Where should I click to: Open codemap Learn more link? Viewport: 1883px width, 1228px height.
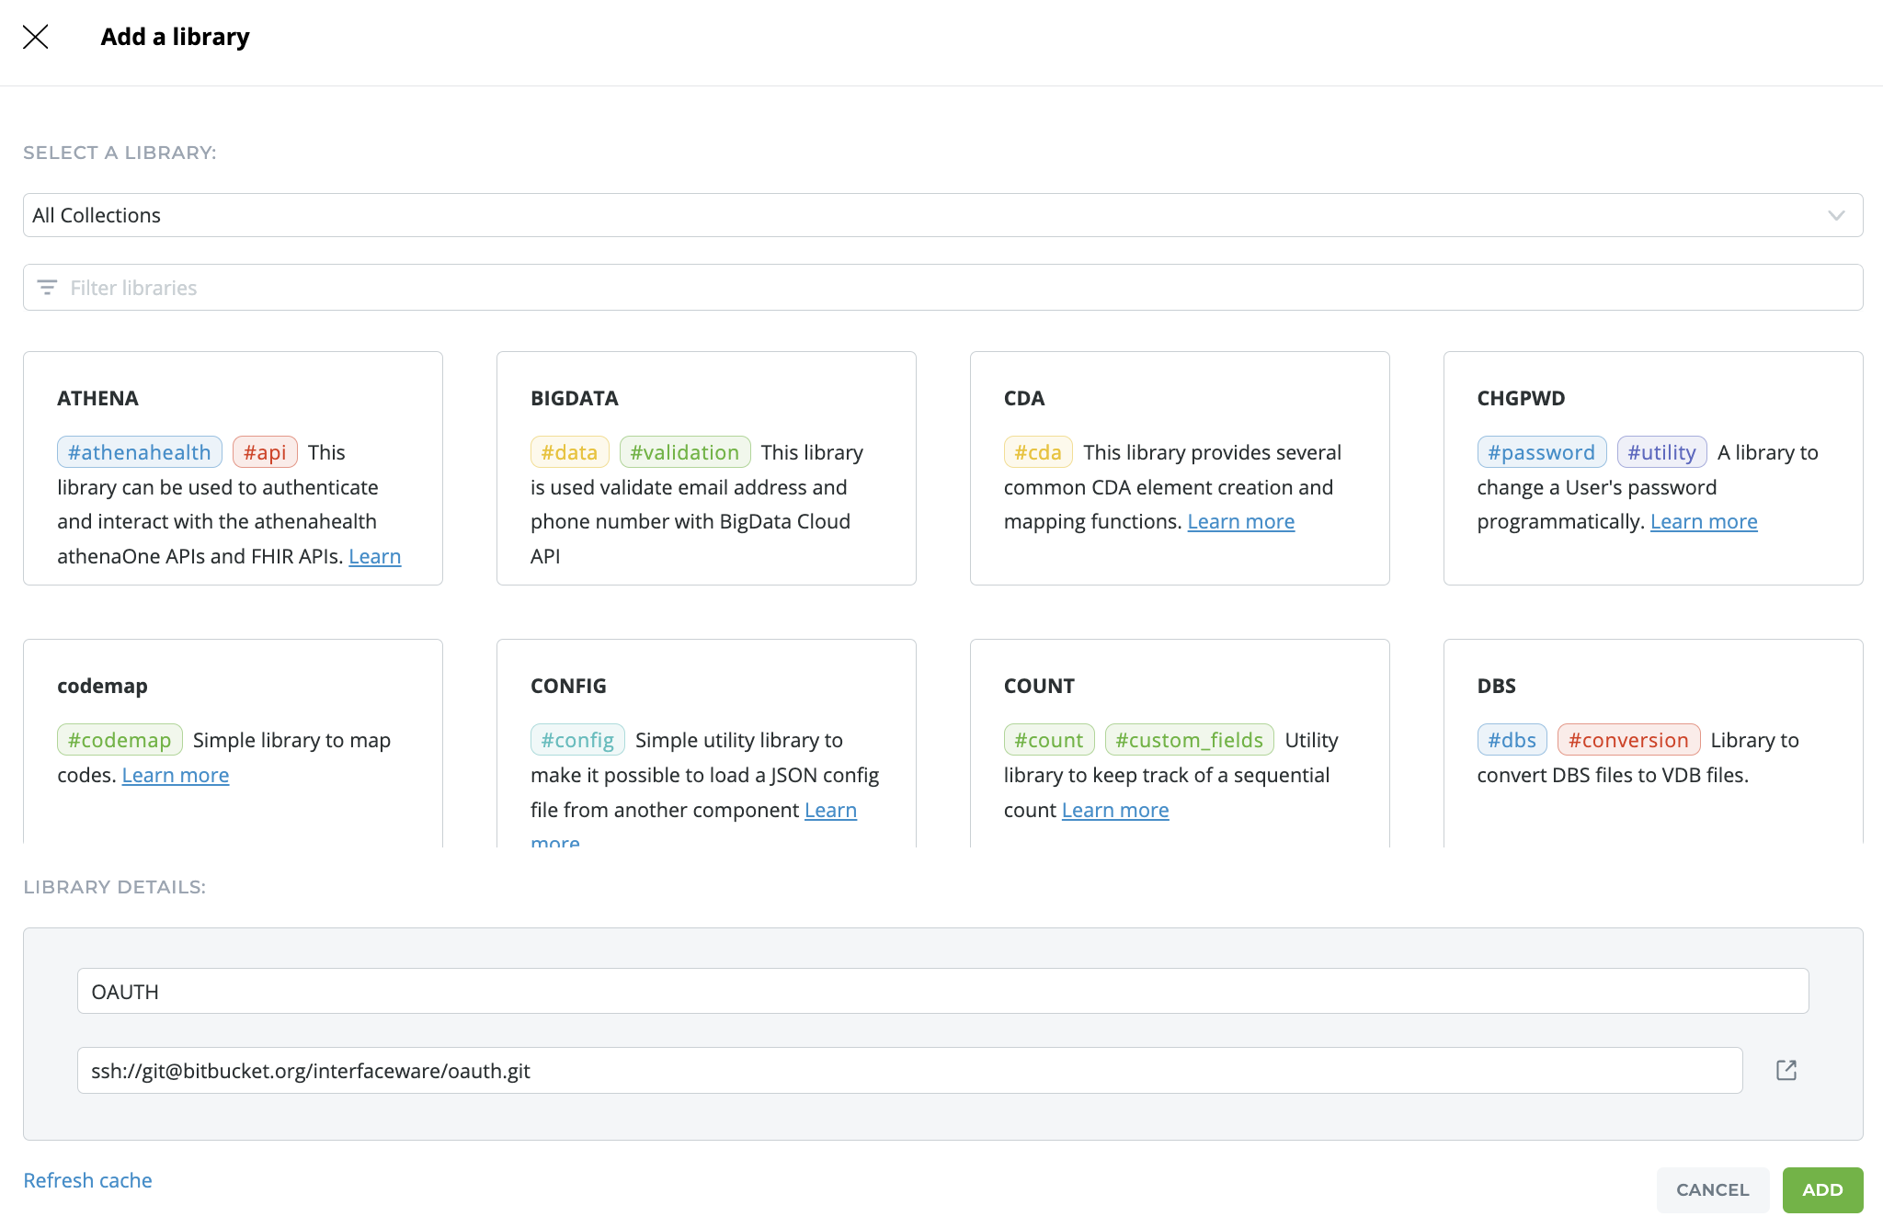pyautogui.click(x=175, y=776)
